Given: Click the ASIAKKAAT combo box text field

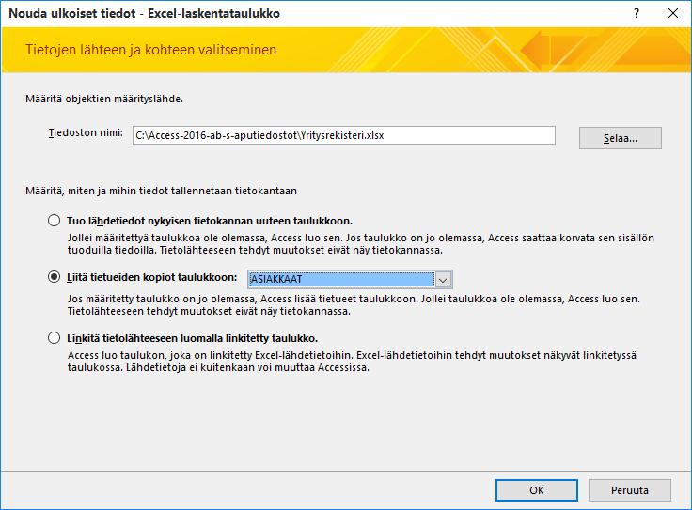Looking at the screenshot, I should [341, 280].
